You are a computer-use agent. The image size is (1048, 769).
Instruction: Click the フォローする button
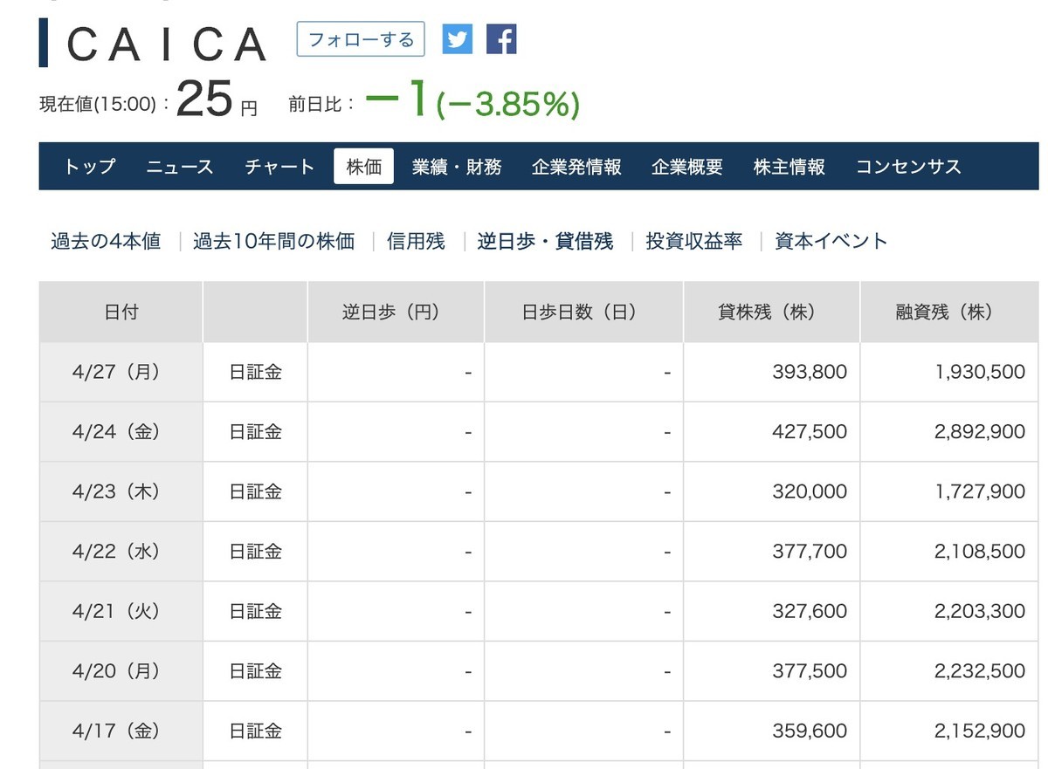[x=361, y=39]
